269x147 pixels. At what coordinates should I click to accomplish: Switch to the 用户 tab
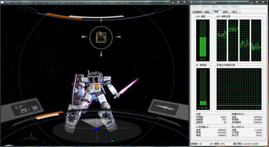tap(235, 12)
